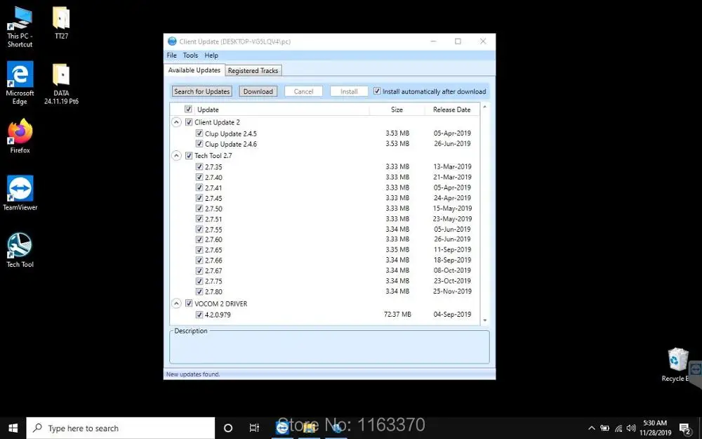The image size is (702, 439).
Task: Open DATA 24.11.19 Pt6 folder
Action: click(61, 84)
